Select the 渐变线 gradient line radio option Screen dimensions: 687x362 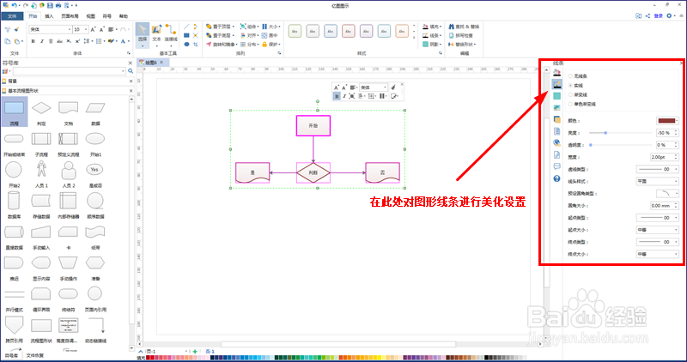(578, 95)
